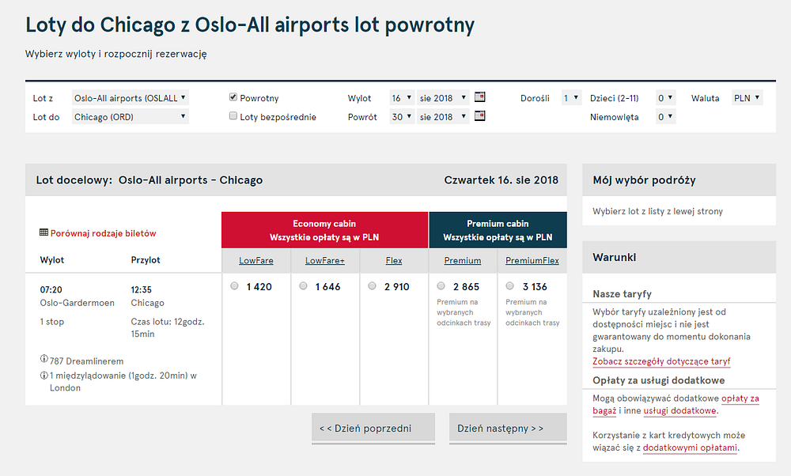Open the Wylot day dropdown showing 16

(x=402, y=98)
